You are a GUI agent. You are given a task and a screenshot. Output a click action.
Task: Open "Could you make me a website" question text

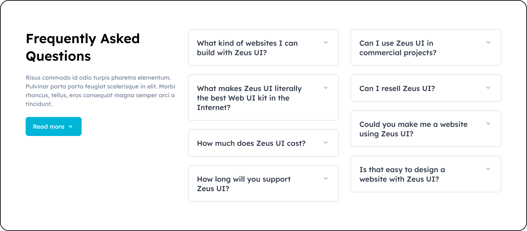click(x=413, y=129)
